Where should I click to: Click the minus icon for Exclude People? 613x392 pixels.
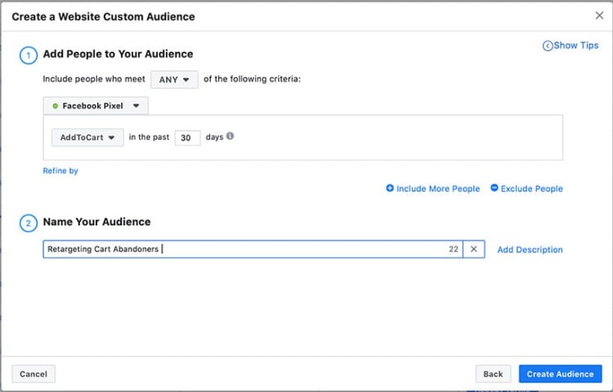(x=494, y=189)
